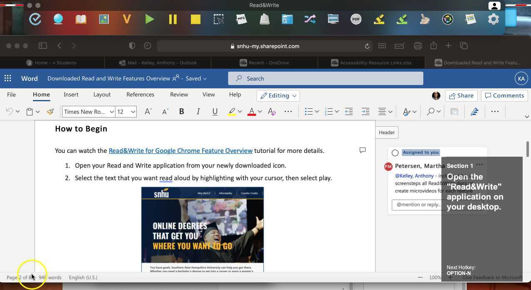Open the Read&Write for Google Chrome link
531x290 pixels.
pyautogui.click(x=180, y=151)
